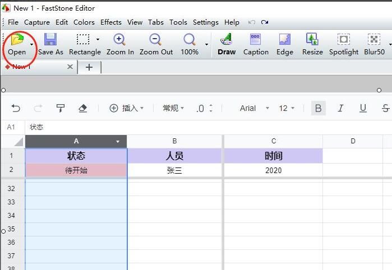Adjust decimal places stepper

tap(211, 108)
